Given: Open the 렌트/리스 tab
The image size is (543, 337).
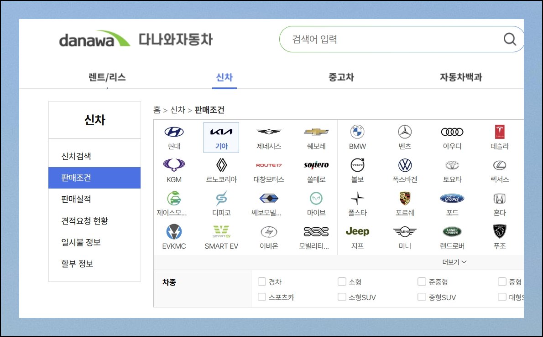Looking at the screenshot, I should [x=107, y=77].
